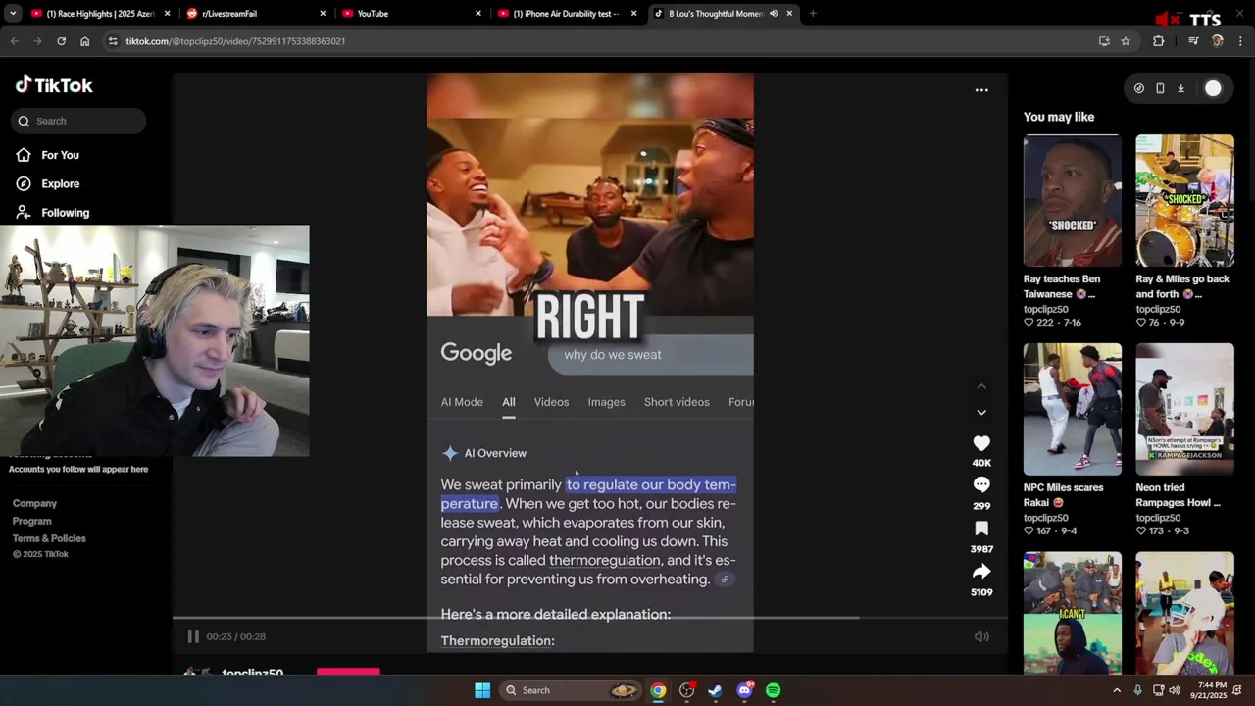Click the install app icon in address bar
Viewport: 1255px width, 706px height.
1104,41
